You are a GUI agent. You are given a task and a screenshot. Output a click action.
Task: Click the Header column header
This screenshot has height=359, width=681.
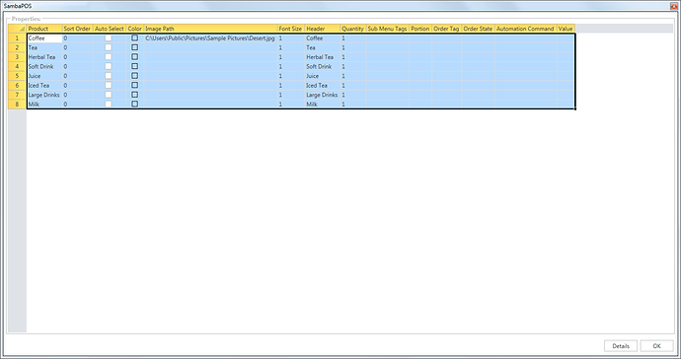click(x=322, y=29)
